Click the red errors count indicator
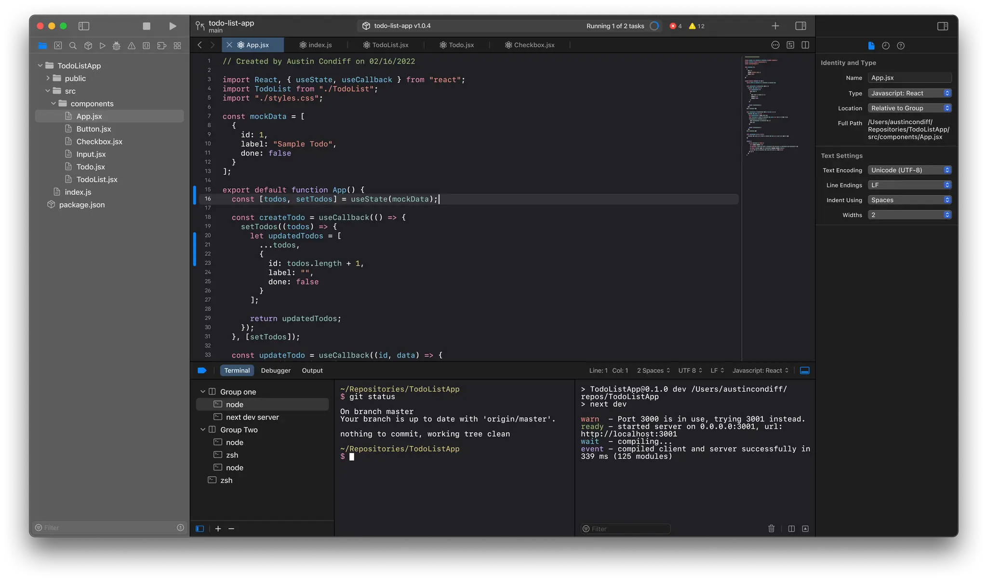This screenshot has width=987, height=580. pos(676,26)
